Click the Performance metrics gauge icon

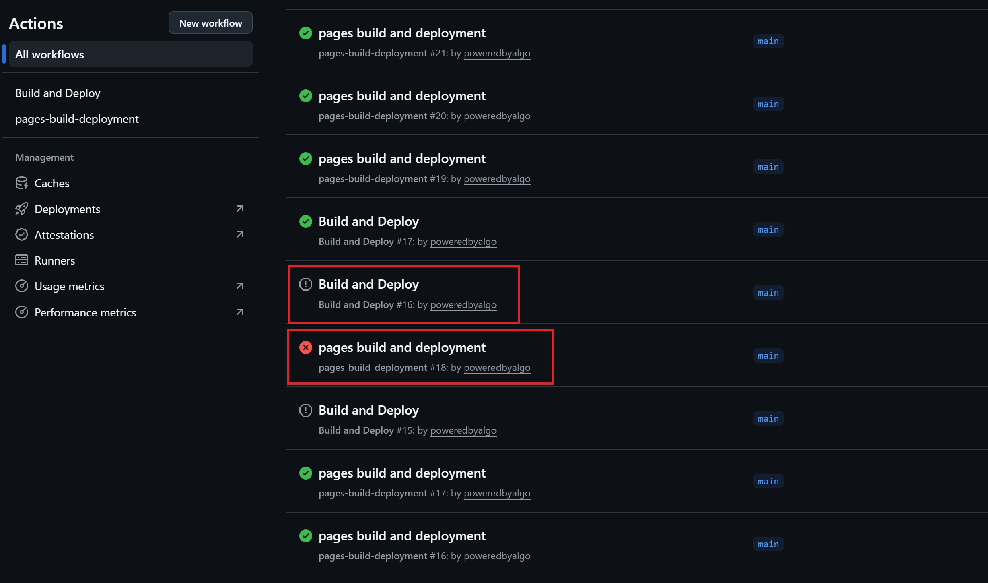click(x=22, y=312)
